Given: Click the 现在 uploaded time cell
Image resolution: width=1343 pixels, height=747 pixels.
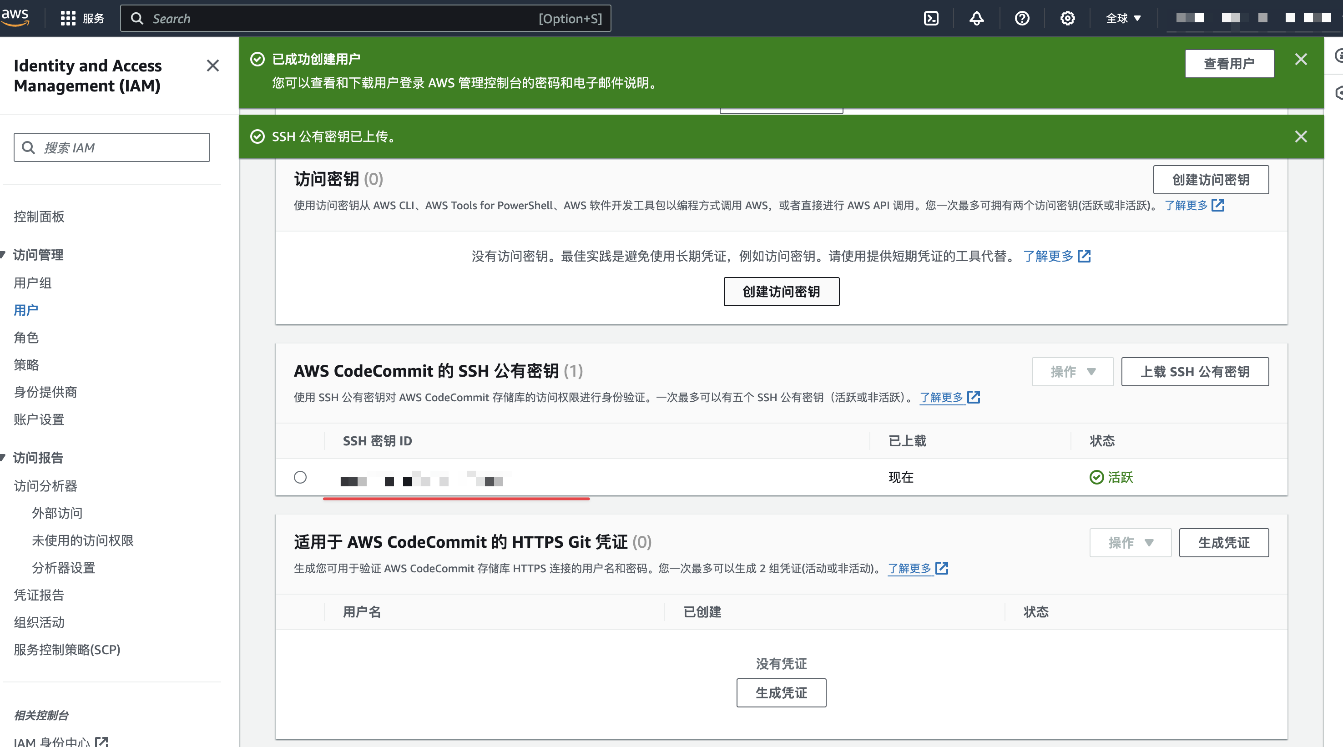Looking at the screenshot, I should (901, 477).
